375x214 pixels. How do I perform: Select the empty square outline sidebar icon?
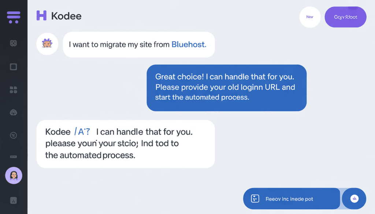click(14, 67)
